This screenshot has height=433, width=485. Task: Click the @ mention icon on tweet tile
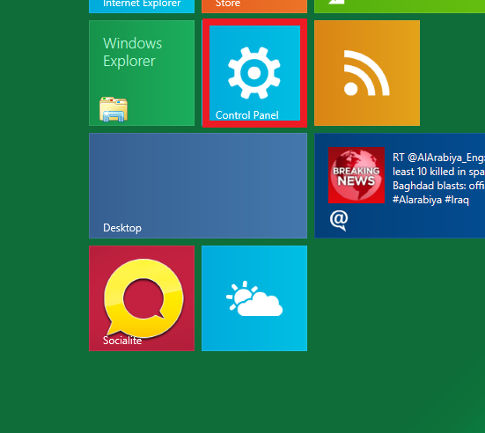click(339, 220)
